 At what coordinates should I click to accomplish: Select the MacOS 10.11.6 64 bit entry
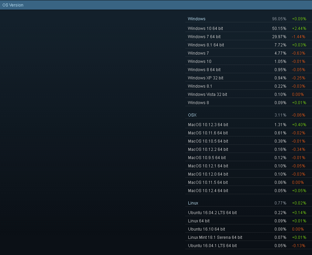click(249, 133)
